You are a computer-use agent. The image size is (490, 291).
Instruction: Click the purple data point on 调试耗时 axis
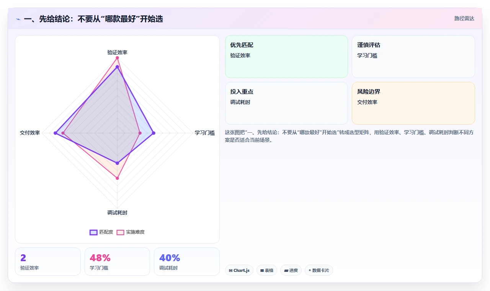coord(117,163)
